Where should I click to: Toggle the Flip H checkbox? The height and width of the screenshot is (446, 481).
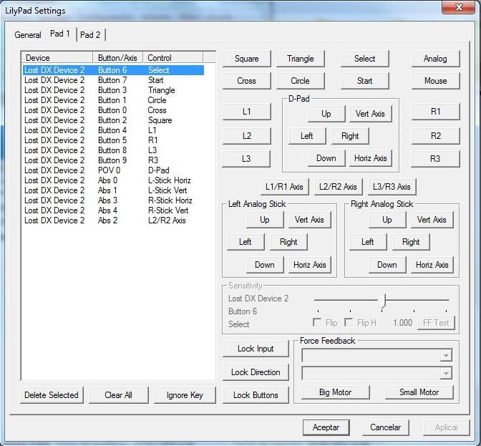pyautogui.click(x=349, y=322)
